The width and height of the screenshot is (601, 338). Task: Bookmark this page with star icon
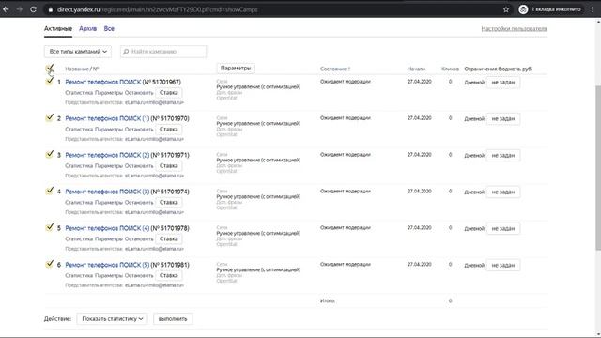506,9
